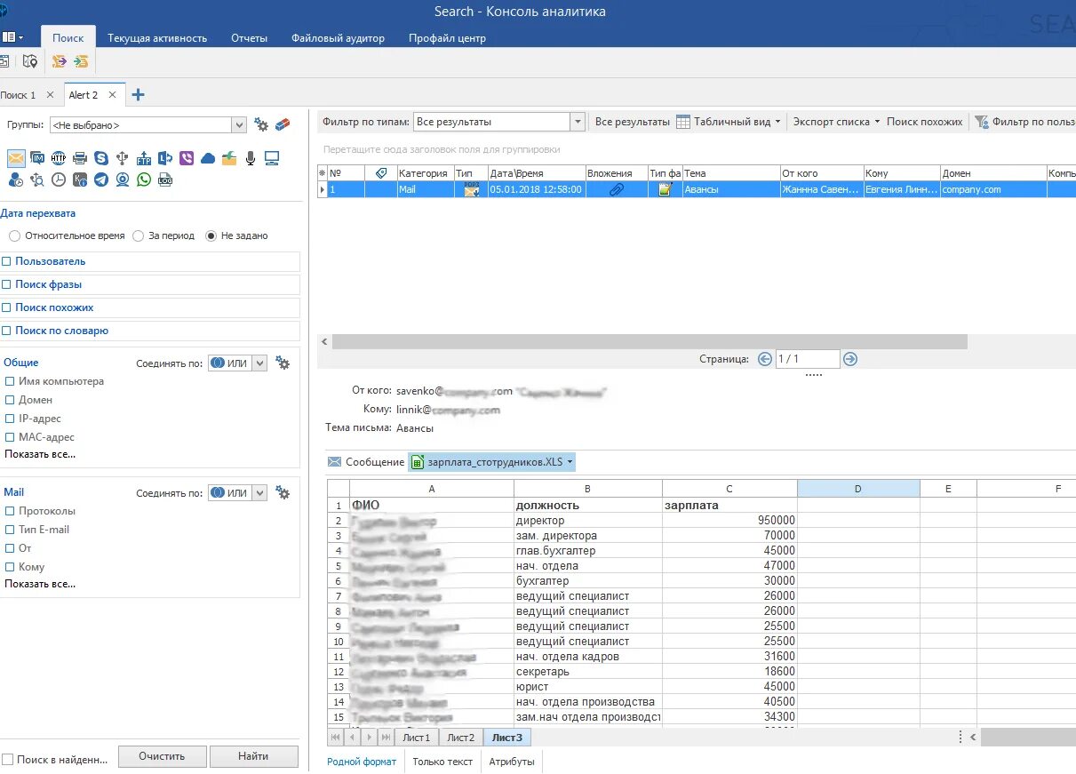Image resolution: width=1076 pixels, height=774 pixels.
Task: Select the Viber channel icon
Action: click(x=187, y=158)
